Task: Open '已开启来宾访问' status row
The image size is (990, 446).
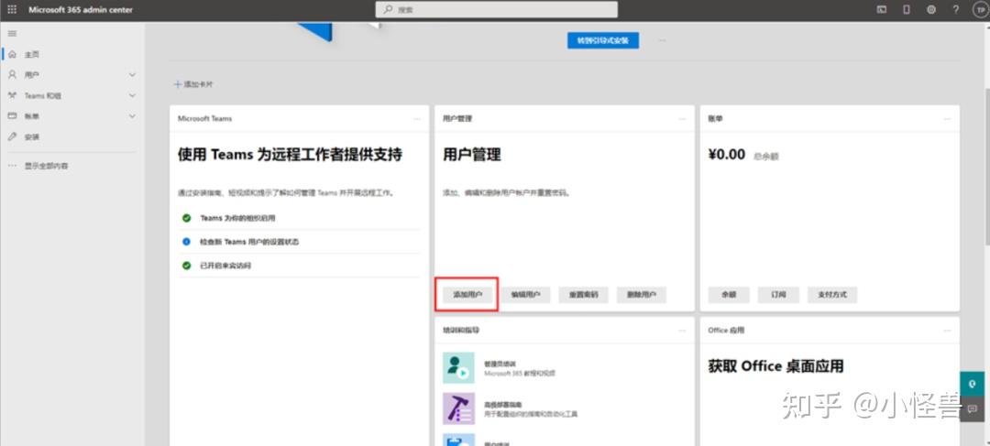Action: (x=299, y=266)
